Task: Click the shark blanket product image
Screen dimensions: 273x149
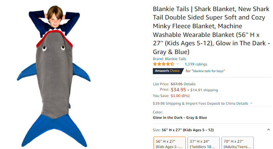Action: click(x=54, y=77)
